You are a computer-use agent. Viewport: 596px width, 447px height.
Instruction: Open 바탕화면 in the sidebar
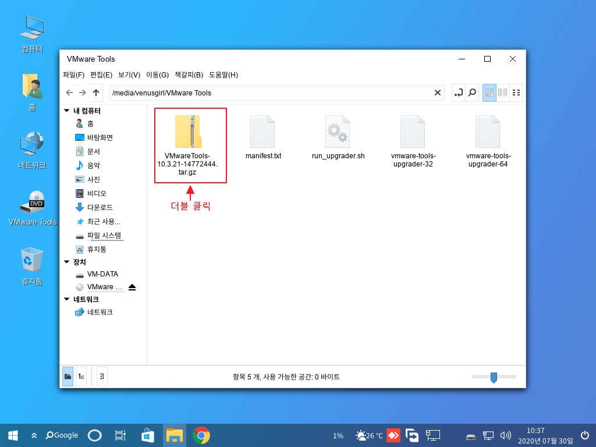pos(94,137)
